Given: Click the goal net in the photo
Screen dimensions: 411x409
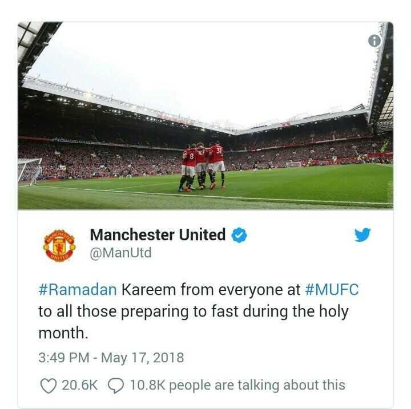Looking at the screenshot, I should click(29, 172).
